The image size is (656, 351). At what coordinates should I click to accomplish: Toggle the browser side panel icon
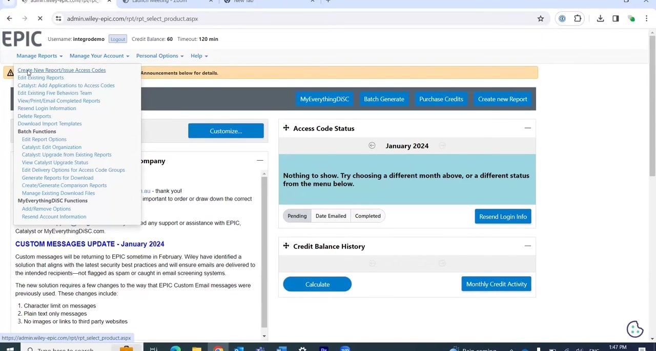616,18
